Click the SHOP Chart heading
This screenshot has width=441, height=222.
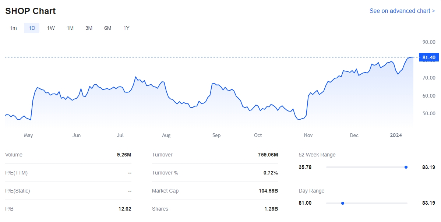click(31, 11)
